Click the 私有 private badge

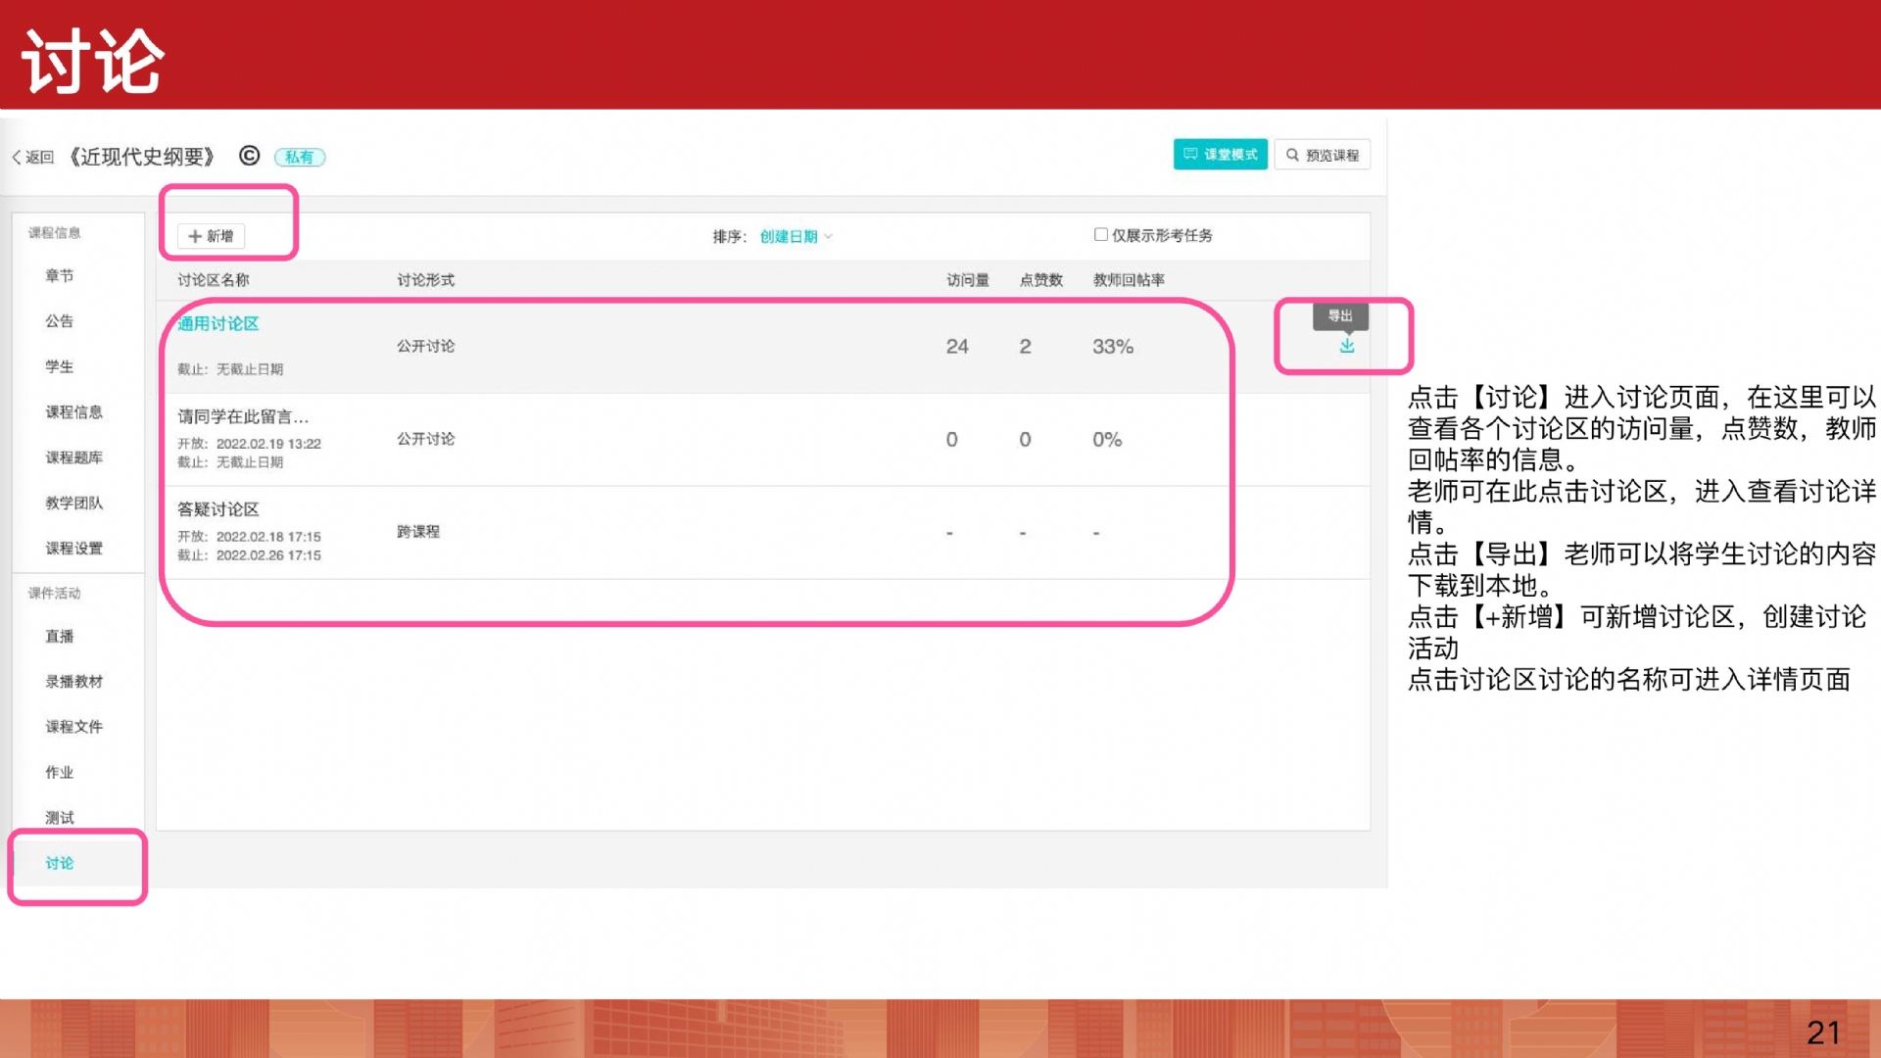pyautogui.click(x=299, y=157)
